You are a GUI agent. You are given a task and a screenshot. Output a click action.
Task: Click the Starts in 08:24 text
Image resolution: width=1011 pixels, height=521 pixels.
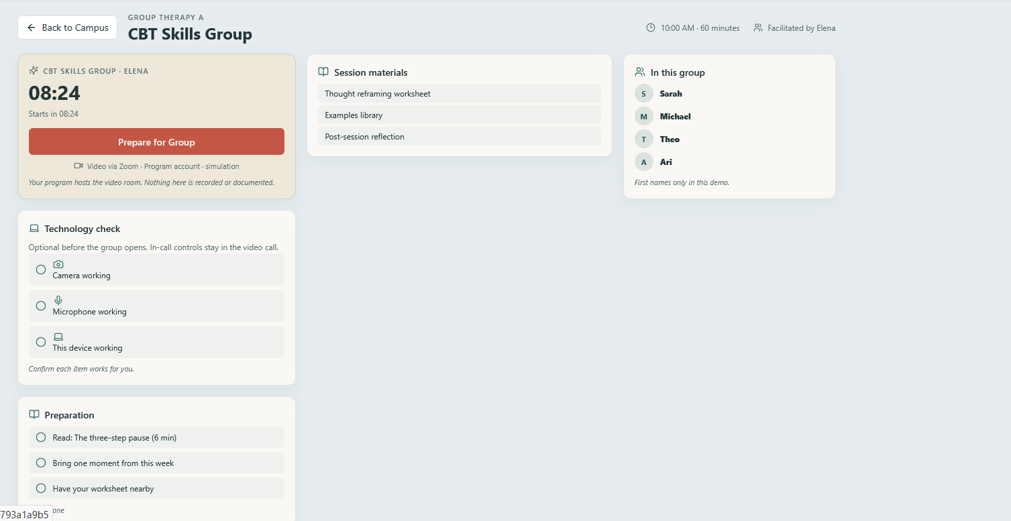click(x=54, y=114)
